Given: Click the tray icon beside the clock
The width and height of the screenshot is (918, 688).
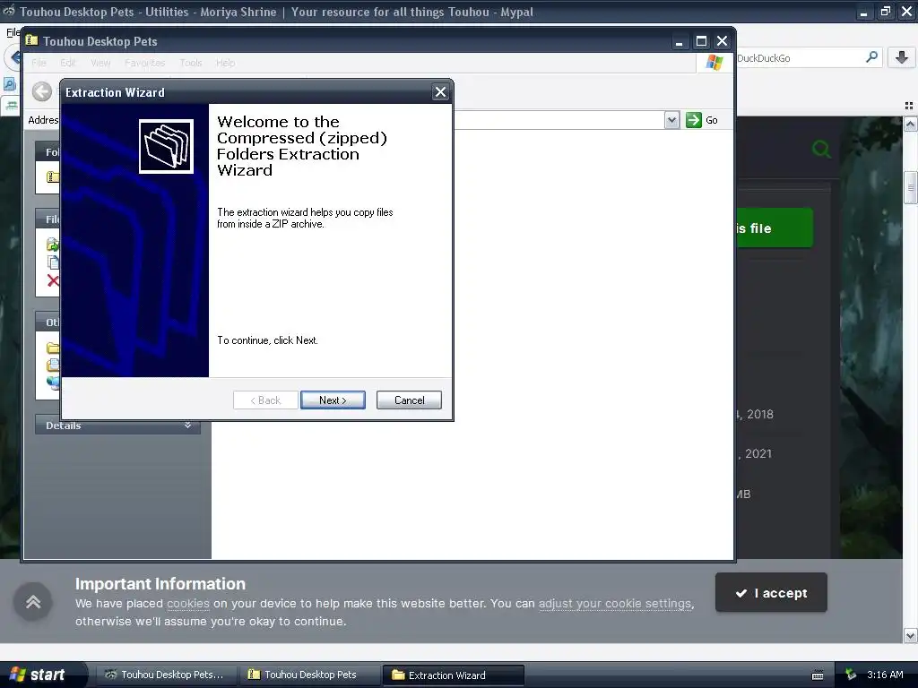Looking at the screenshot, I should [x=852, y=675].
